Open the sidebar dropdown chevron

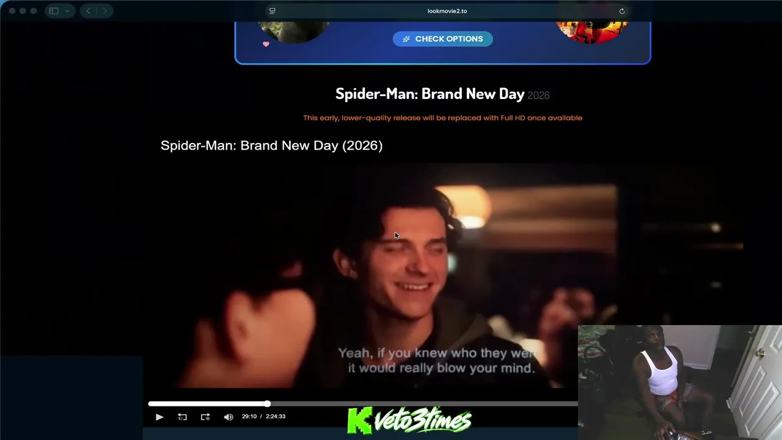tap(67, 11)
